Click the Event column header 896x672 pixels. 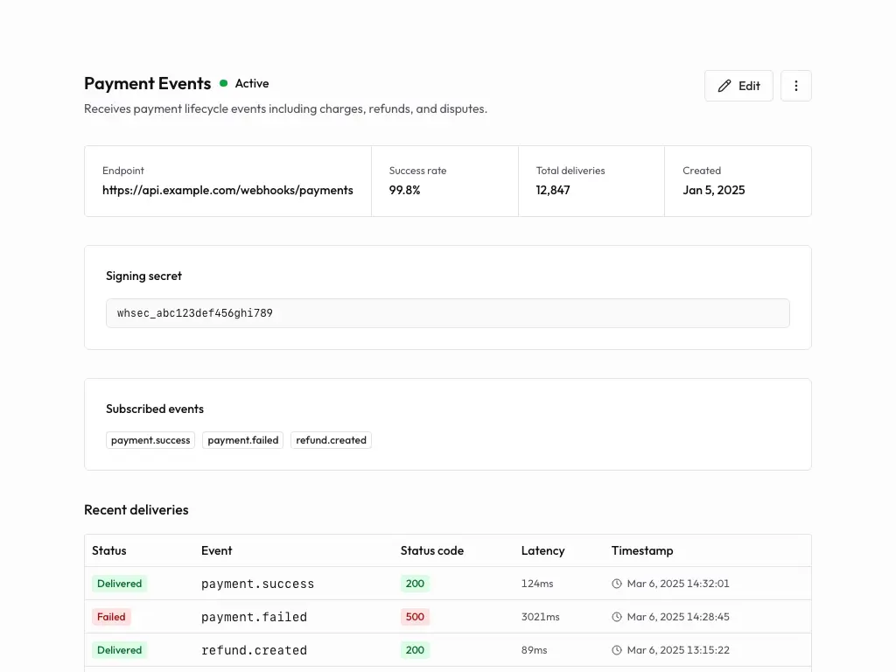[216, 550]
